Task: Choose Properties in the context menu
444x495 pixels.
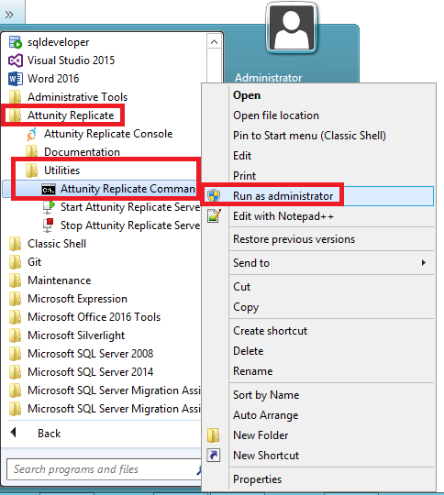Action: (x=257, y=479)
